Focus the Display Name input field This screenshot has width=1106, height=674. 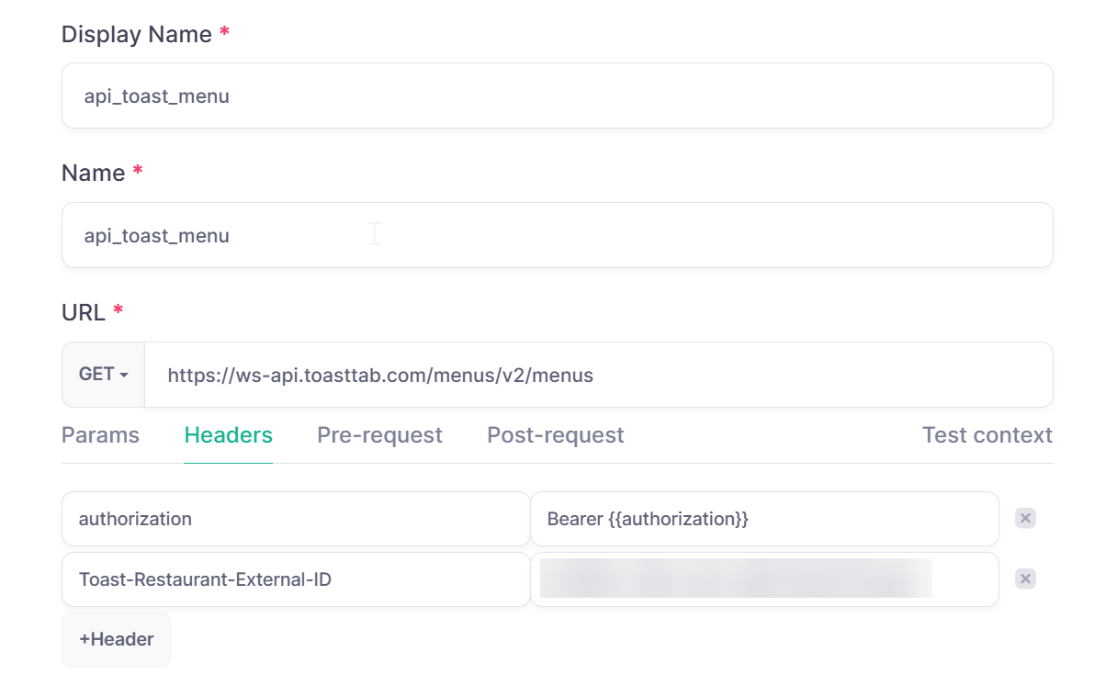(x=557, y=95)
